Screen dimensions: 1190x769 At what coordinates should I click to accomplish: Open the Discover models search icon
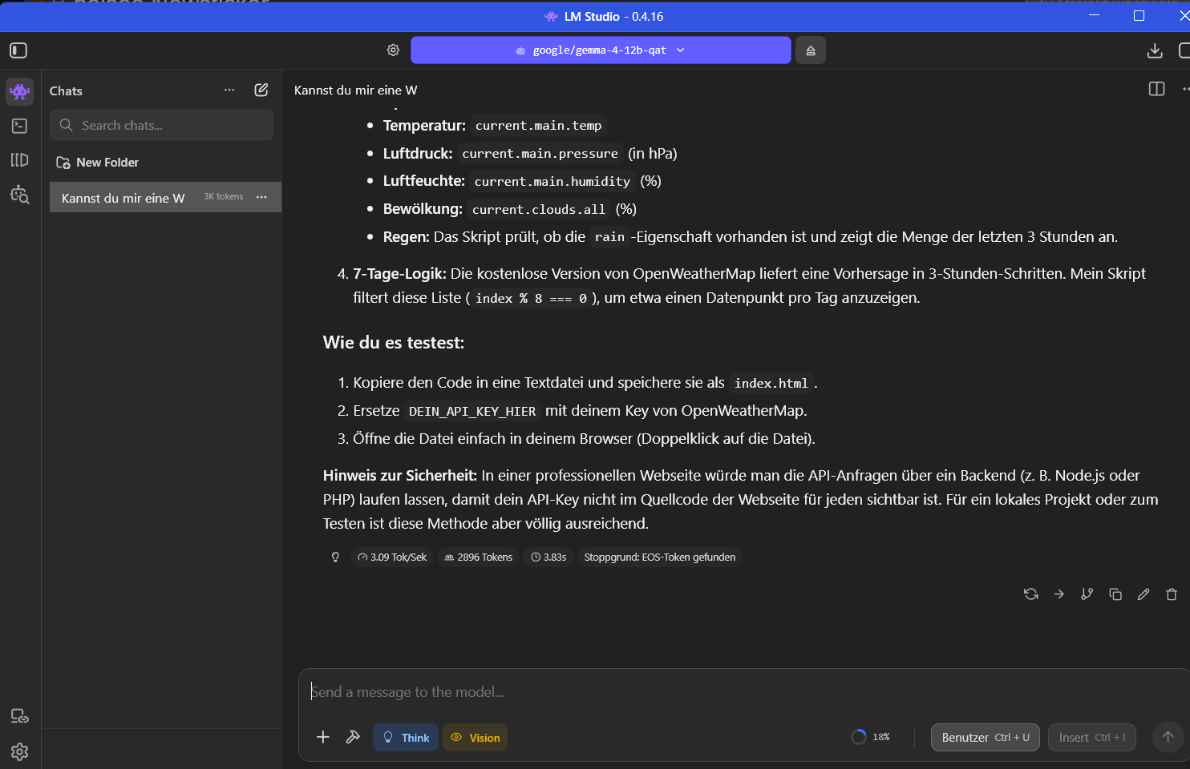point(20,195)
